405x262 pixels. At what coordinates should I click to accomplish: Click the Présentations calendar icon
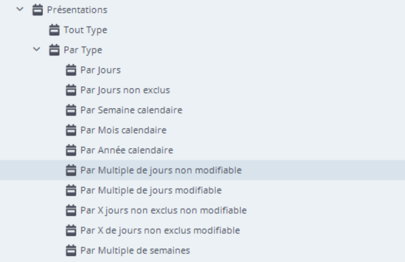coord(37,10)
